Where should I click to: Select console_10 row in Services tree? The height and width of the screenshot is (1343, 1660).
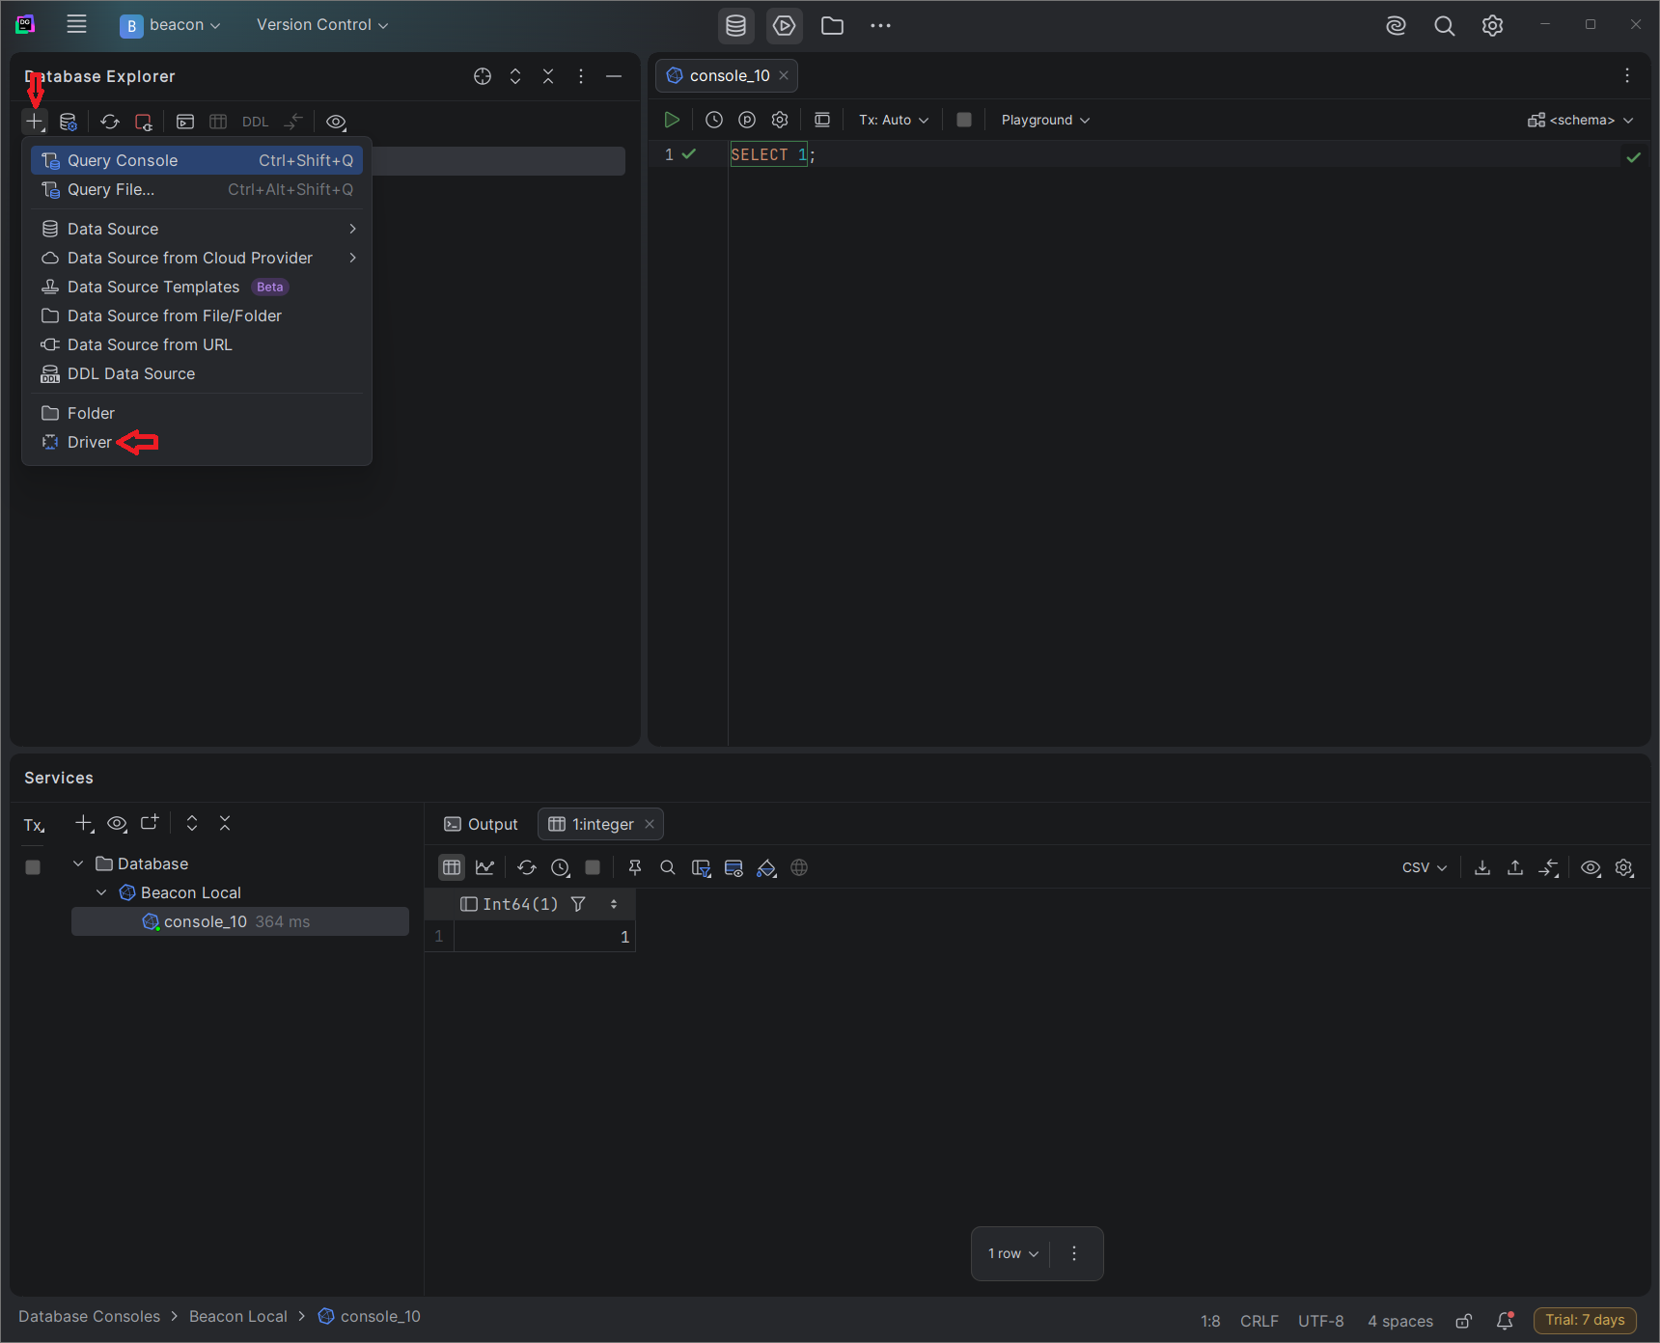click(240, 921)
